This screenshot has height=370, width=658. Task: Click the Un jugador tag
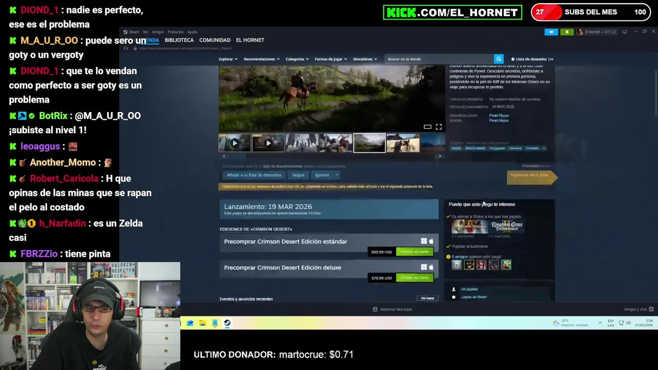click(497, 149)
